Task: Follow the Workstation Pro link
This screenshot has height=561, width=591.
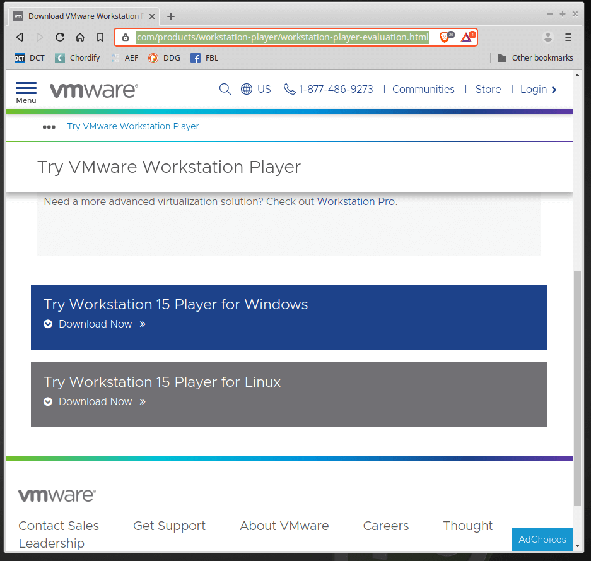Action: [x=356, y=202]
